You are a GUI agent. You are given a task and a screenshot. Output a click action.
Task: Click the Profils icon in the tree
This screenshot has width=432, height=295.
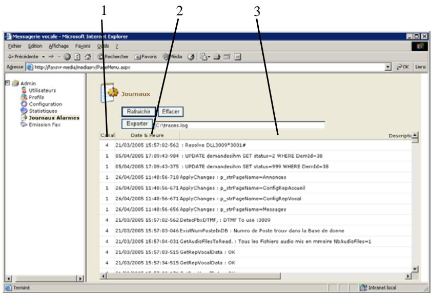[x=24, y=97]
